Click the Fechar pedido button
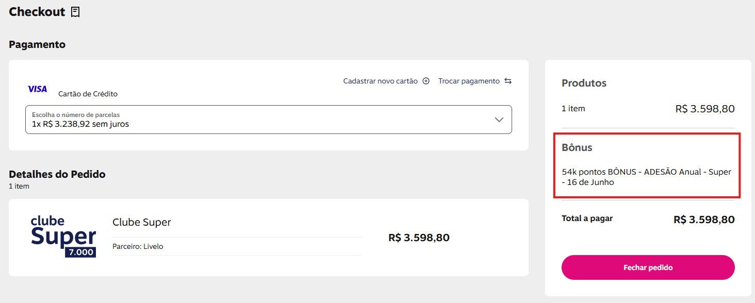This screenshot has height=303, width=755. (x=648, y=267)
